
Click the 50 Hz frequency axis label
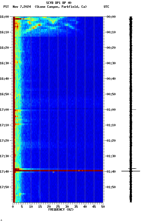coord(103,207)
